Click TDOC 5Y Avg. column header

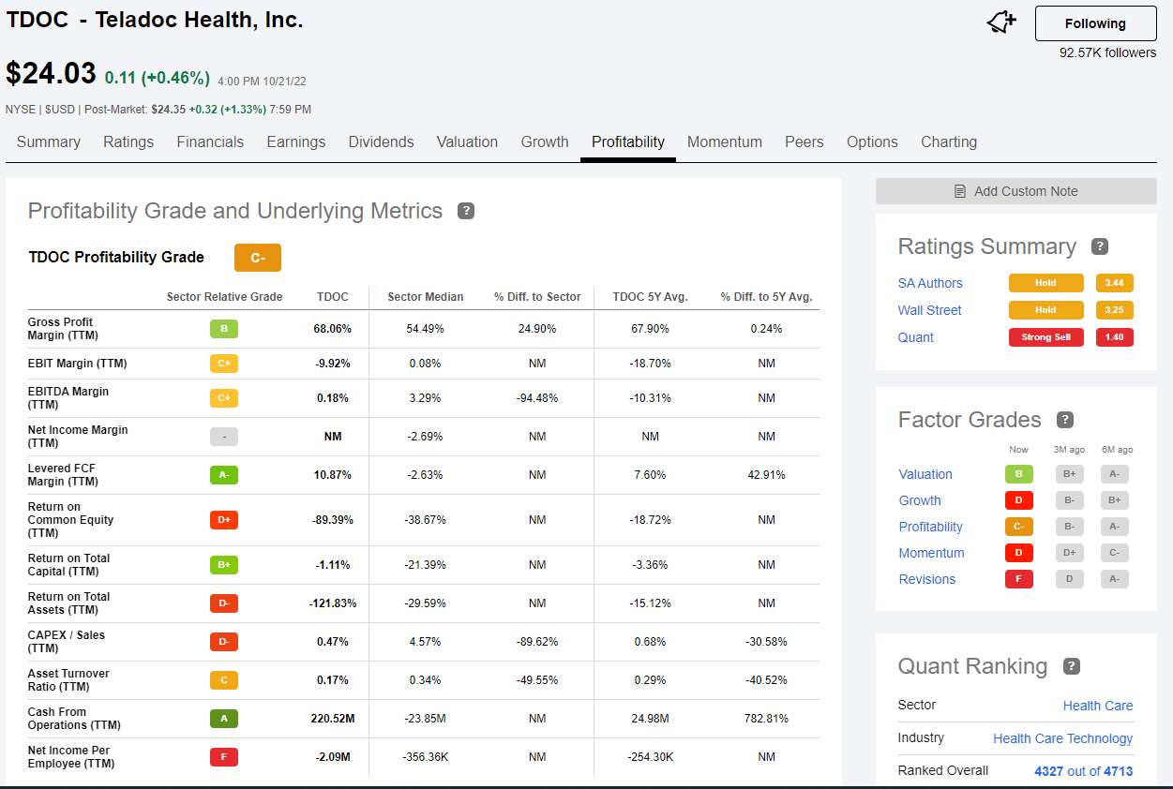[x=651, y=297]
